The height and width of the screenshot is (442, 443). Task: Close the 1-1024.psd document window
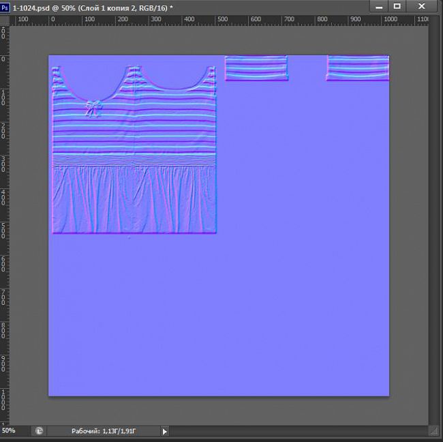421,7
